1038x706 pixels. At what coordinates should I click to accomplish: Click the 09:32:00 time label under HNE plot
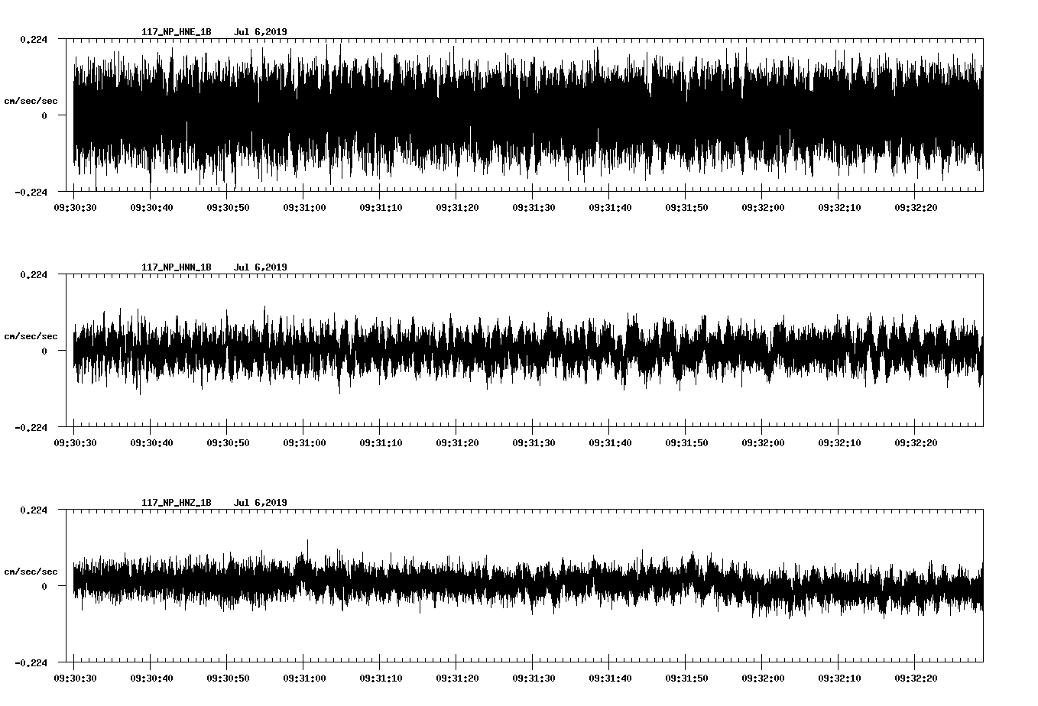click(x=763, y=207)
